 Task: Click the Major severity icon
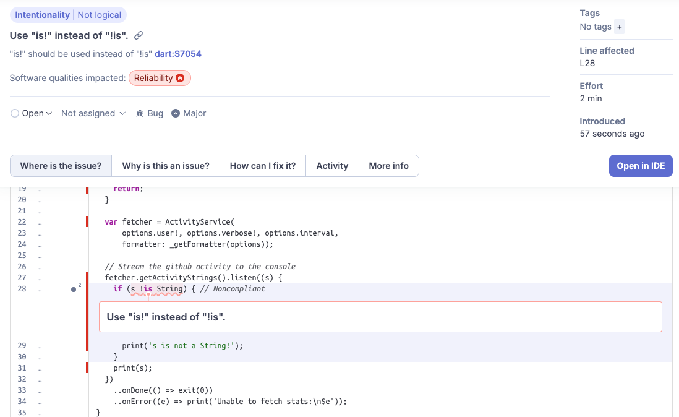pyautogui.click(x=176, y=113)
